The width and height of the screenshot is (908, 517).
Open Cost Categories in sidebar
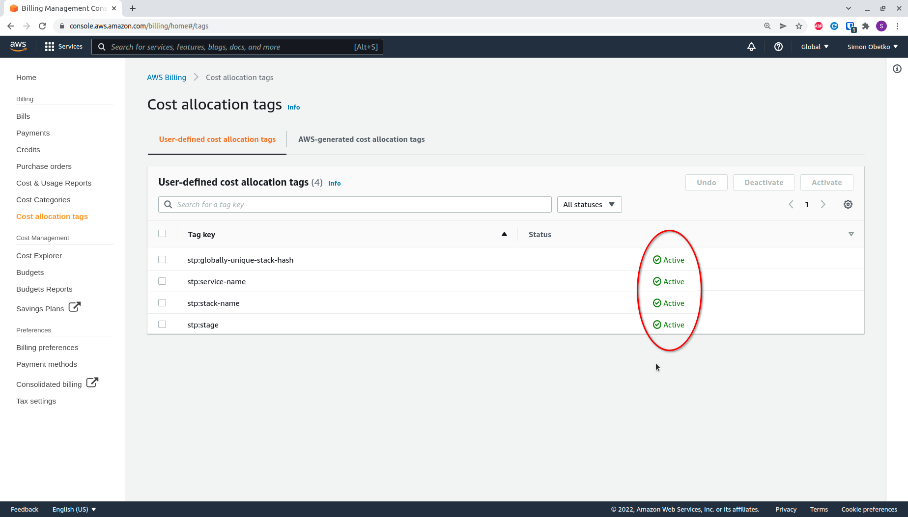tap(43, 200)
